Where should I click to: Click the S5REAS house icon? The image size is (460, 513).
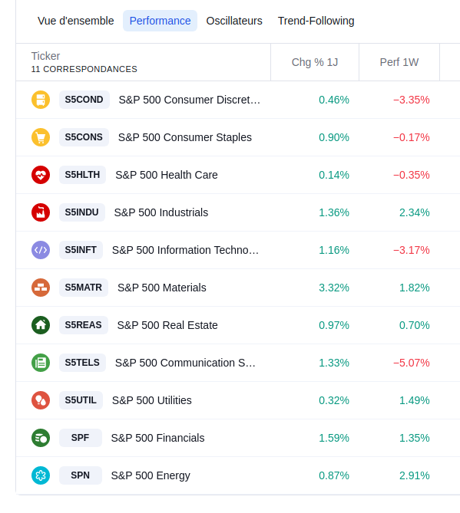click(x=41, y=326)
